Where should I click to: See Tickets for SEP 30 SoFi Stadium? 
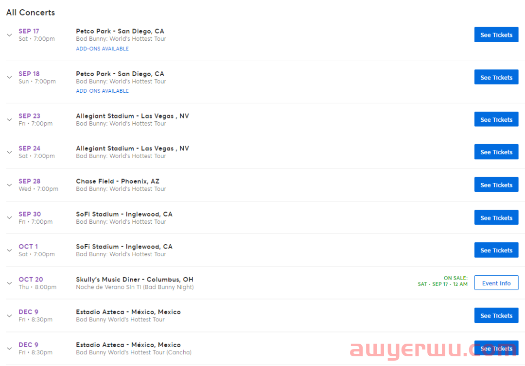tap(496, 218)
